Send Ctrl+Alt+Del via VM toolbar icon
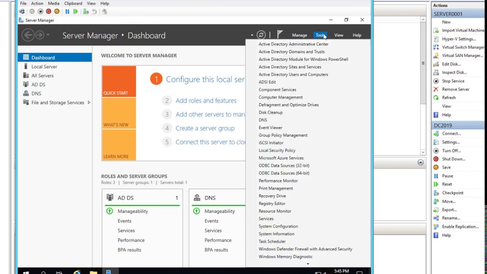The image size is (487, 274). 22,11
